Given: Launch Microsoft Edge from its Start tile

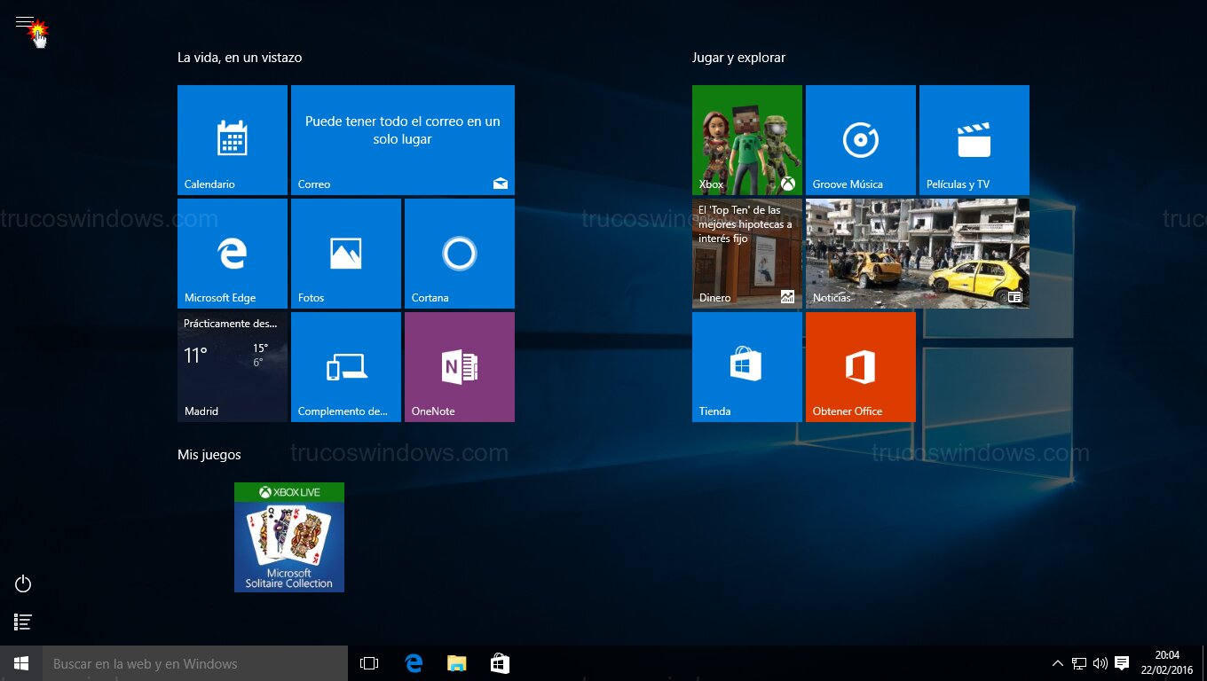Looking at the screenshot, I should (232, 253).
